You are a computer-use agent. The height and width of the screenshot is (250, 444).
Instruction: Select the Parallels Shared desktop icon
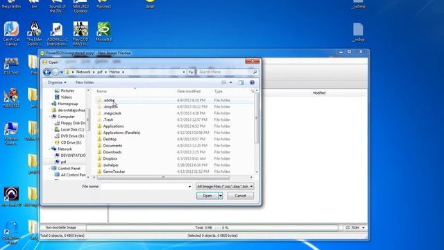coord(11,133)
